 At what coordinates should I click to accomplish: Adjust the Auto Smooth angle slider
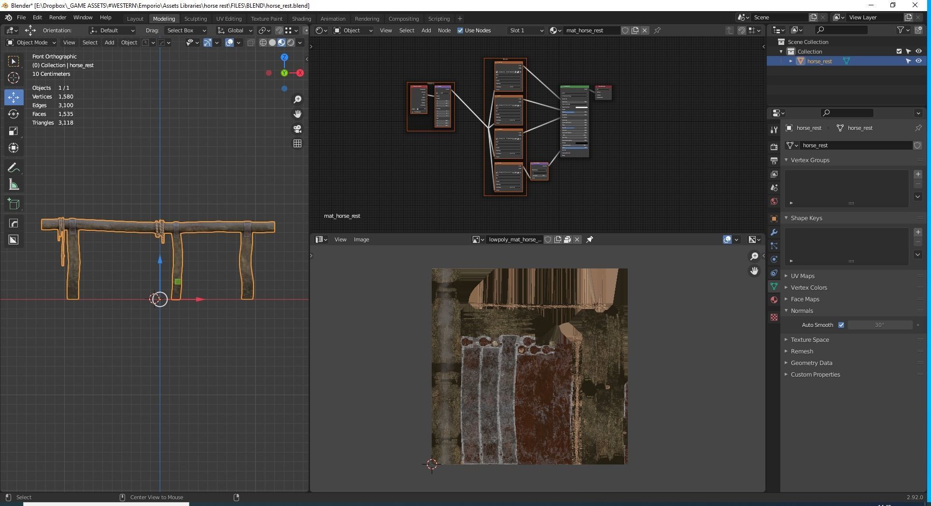[879, 325]
